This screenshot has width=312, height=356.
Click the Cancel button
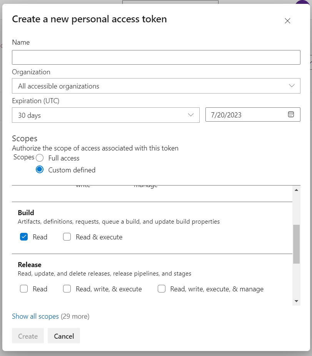[x=63, y=336]
